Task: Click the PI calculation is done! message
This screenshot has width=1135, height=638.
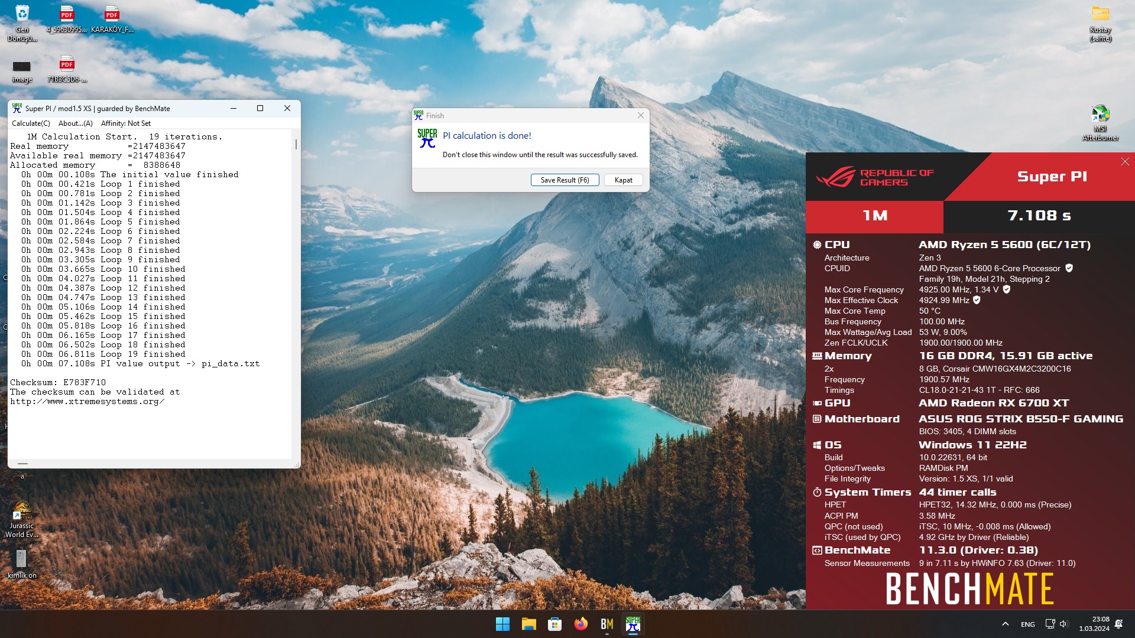Action: [487, 135]
